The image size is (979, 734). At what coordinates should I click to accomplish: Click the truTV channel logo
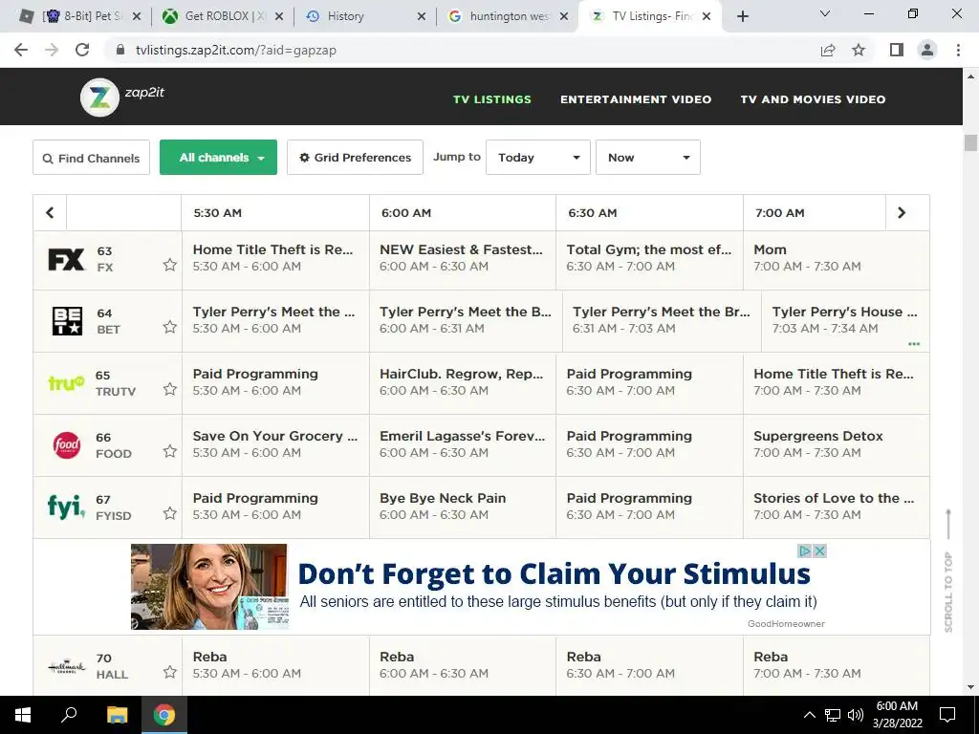pos(66,382)
